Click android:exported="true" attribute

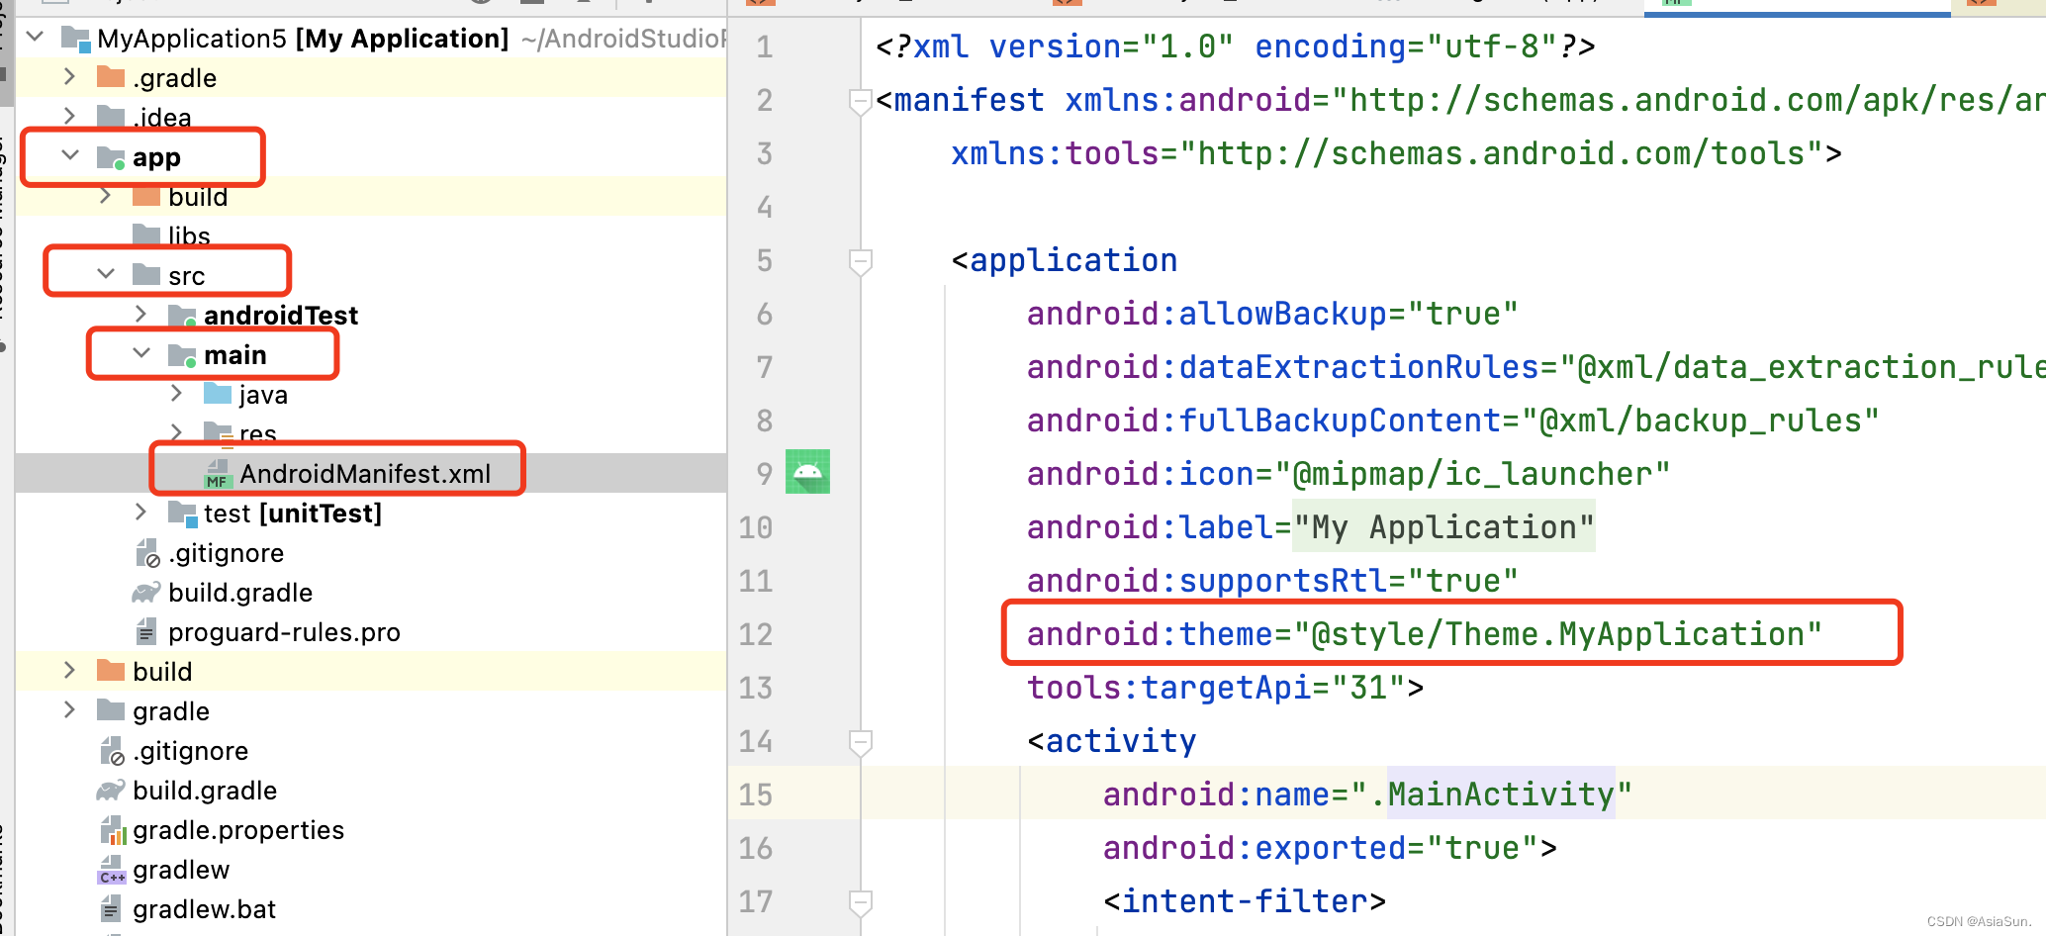1321,848
